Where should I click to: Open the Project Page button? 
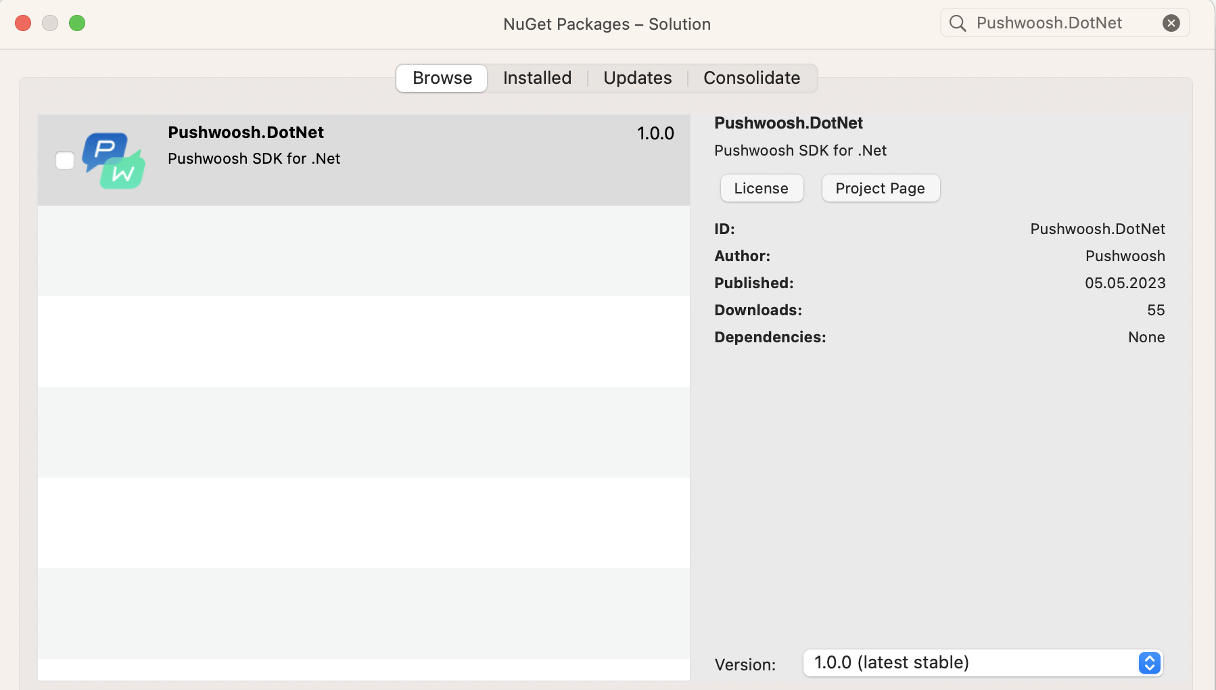pyautogui.click(x=880, y=189)
